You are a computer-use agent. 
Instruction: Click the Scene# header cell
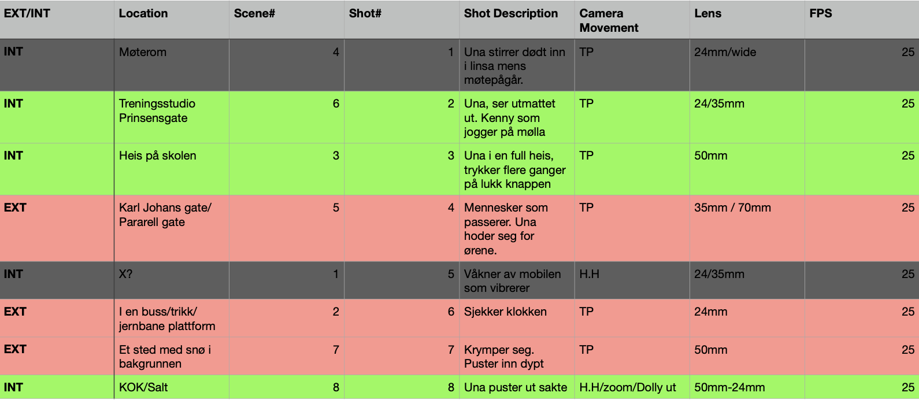coord(287,20)
